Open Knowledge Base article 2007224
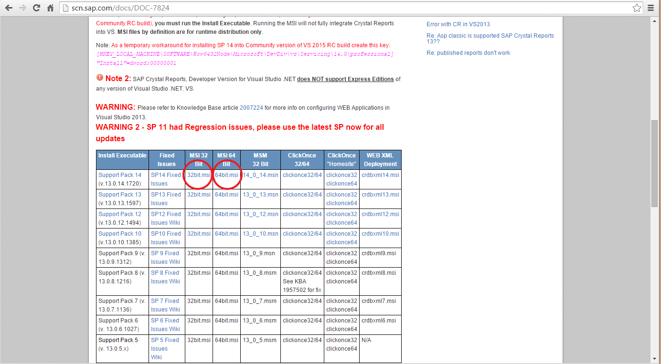Viewport: 661px width, 364px height. coord(251,108)
